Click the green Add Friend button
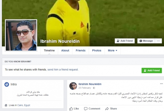Viewport: 164px width, 111px height. (152, 70)
